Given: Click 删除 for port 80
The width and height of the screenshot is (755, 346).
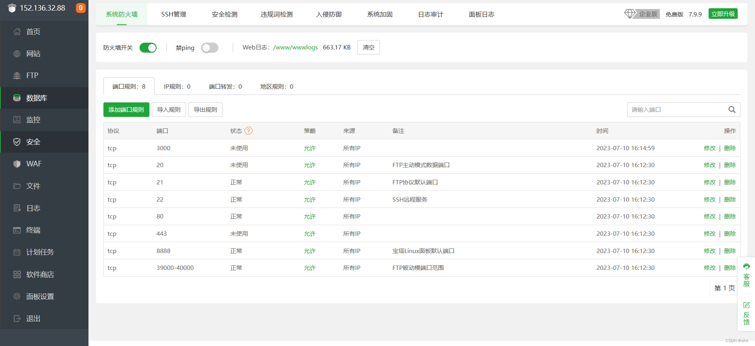Looking at the screenshot, I should tap(730, 217).
